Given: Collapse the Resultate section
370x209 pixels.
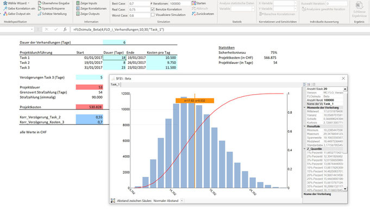Looking at the screenshot, I should (304, 126).
